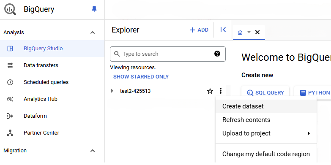Image resolution: width=331 pixels, height=165 pixels.
Task: Click SHOW STARRED ONLY link
Action: pos(141,77)
